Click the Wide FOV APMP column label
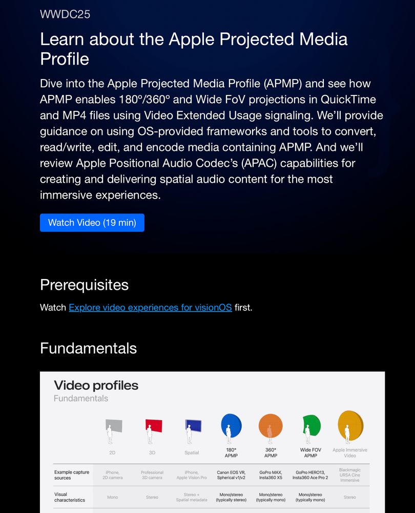The image size is (415, 513). click(310, 453)
